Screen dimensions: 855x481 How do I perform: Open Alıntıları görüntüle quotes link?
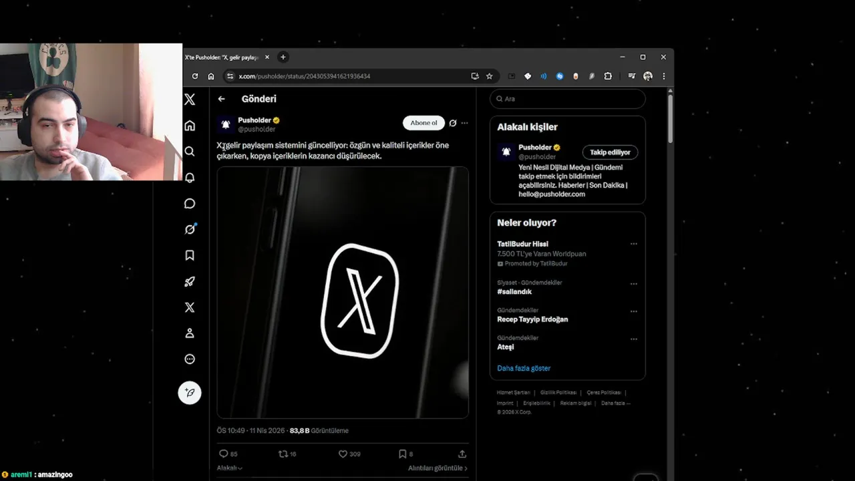pyautogui.click(x=438, y=468)
